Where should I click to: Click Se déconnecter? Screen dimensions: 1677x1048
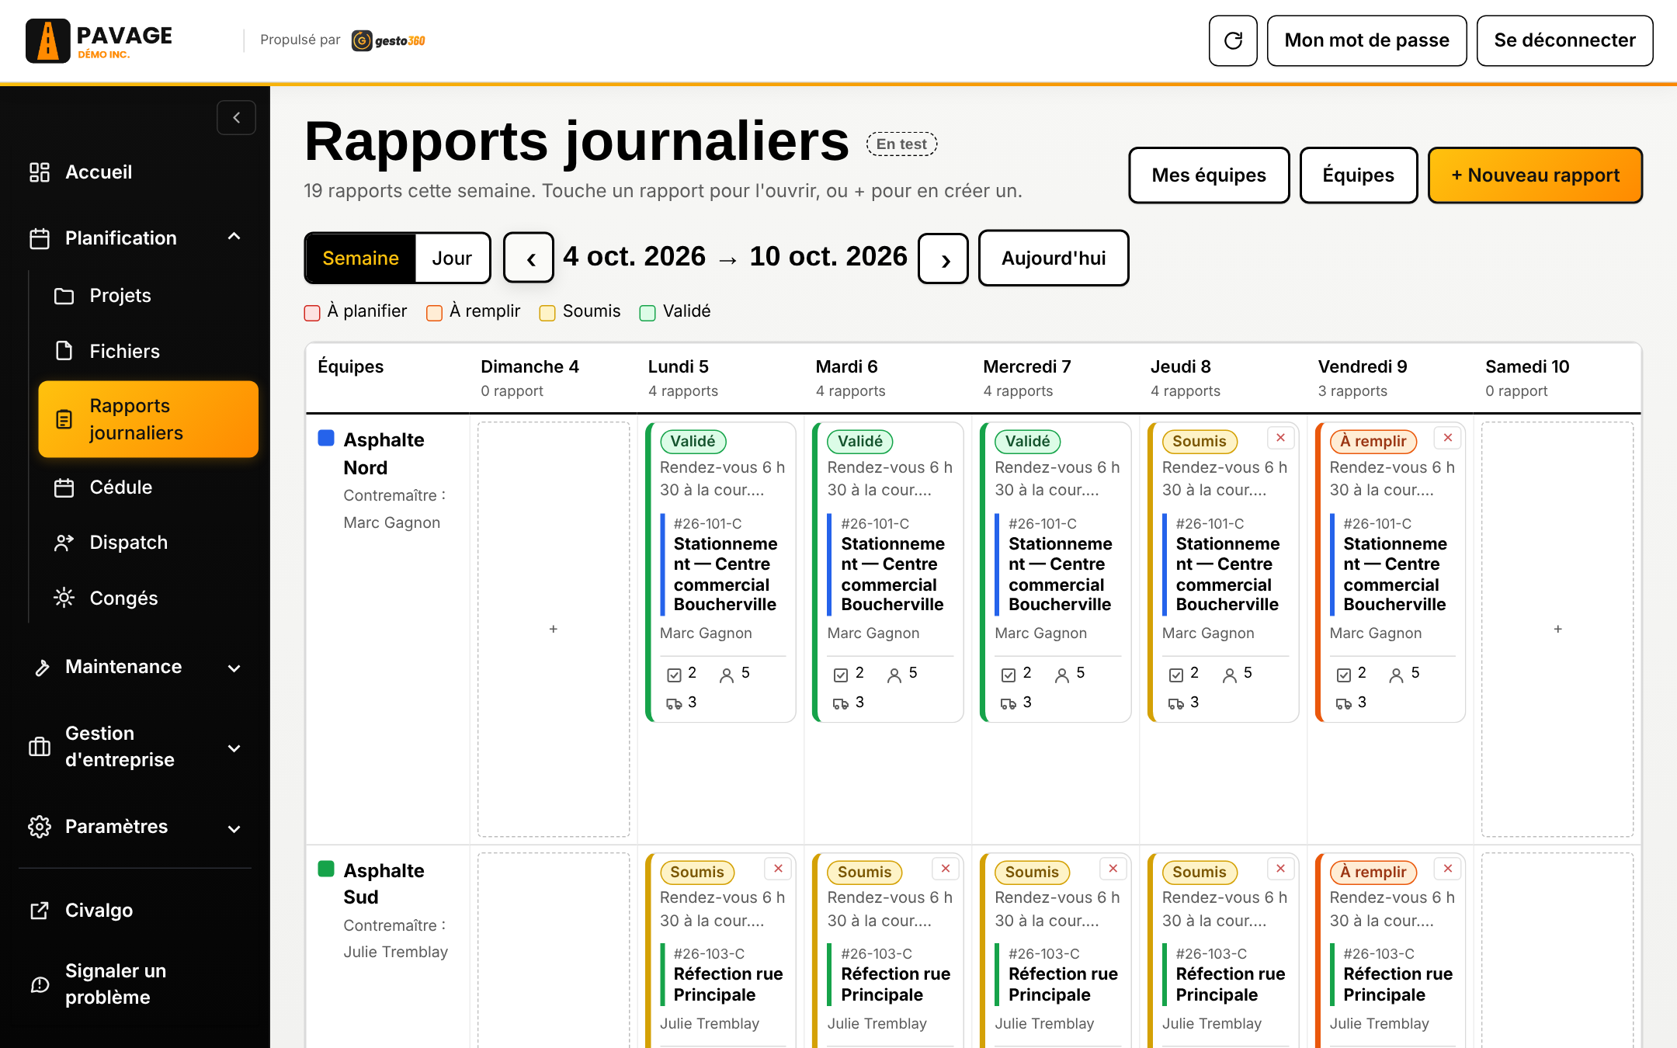[x=1564, y=40]
